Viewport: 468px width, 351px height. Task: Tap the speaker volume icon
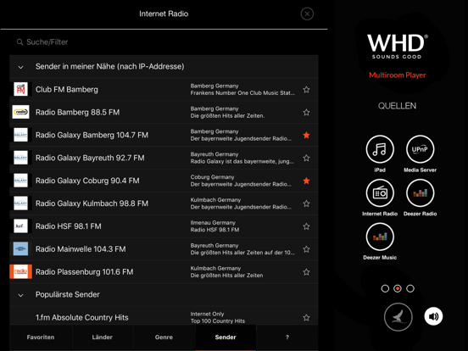click(433, 316)
